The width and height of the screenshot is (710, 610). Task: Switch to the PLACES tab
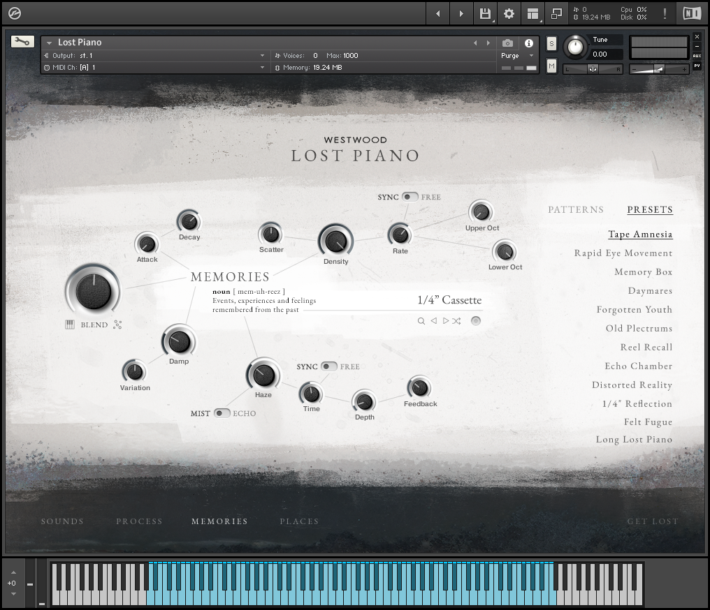tap(299, 521)
